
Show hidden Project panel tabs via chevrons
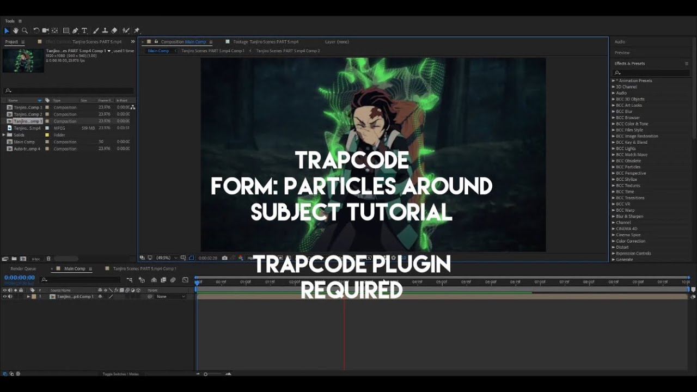132,42
